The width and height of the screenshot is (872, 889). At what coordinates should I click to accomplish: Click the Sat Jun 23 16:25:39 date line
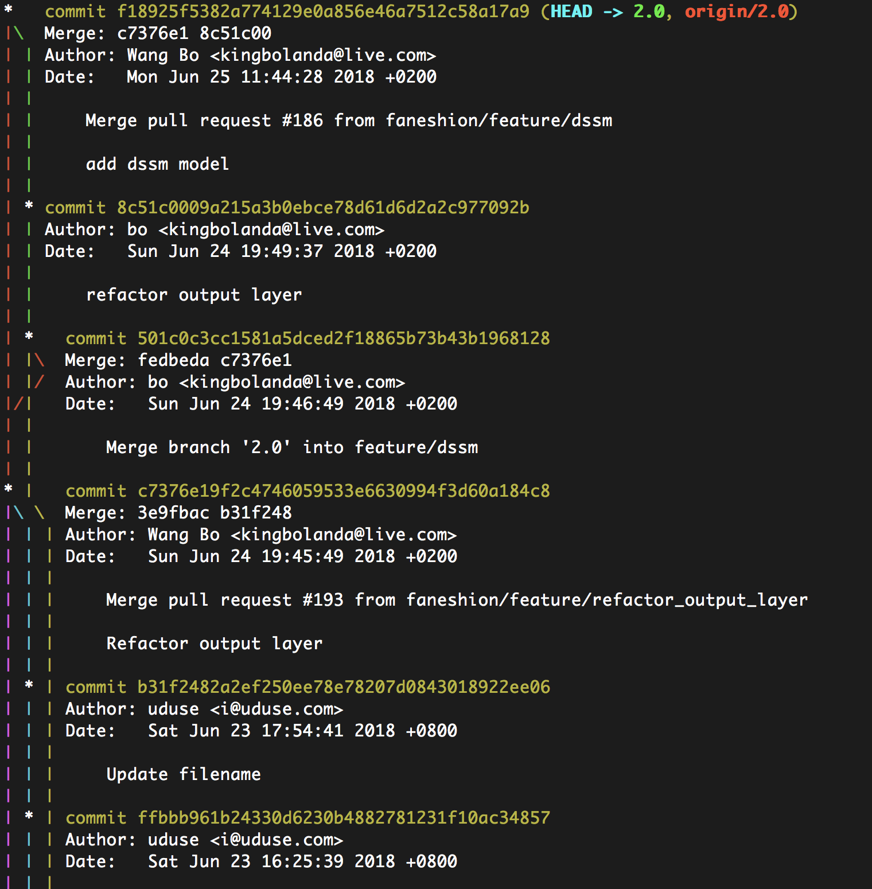pos(302,861)
